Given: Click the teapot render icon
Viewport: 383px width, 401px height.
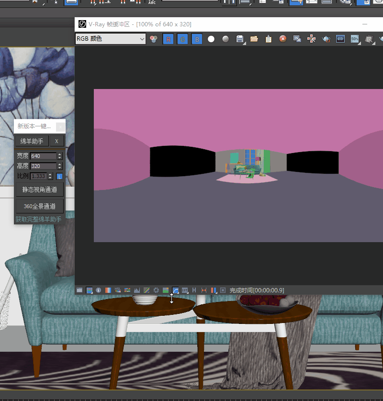Looking at the screenshot, I should (x=326, y=39).
